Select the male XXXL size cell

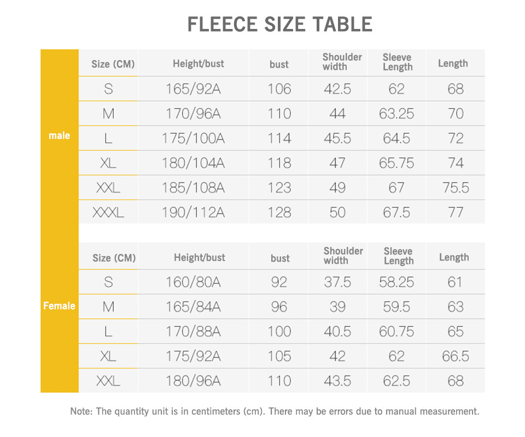coord(108,212)
